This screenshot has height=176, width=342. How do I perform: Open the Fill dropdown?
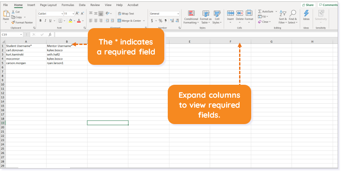(x=263, y=16)
